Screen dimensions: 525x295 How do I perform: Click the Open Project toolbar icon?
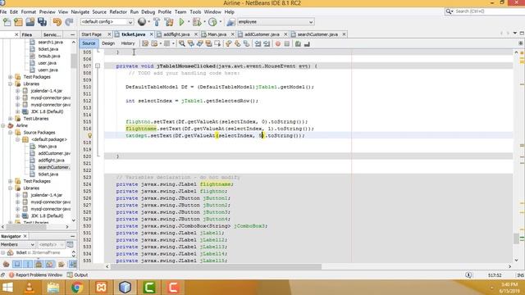[30, 22]
